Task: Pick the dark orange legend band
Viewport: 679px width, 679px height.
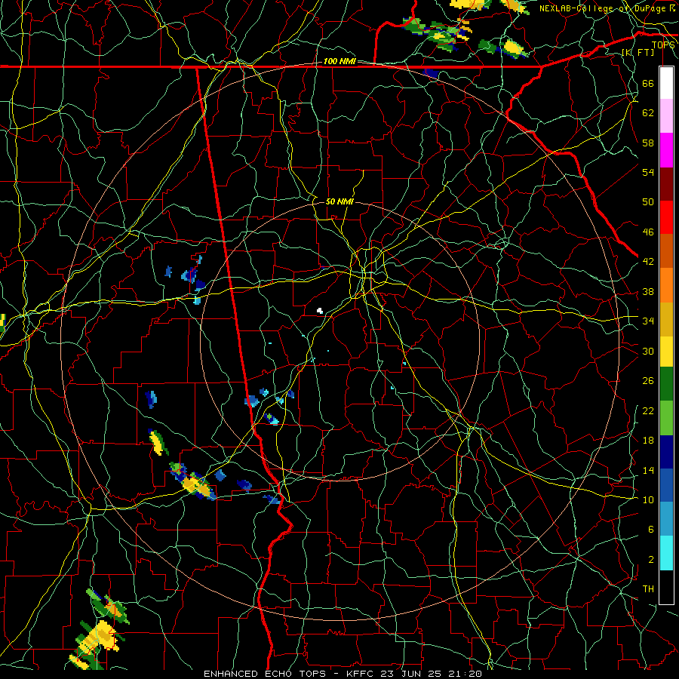Action: (666, 251)
